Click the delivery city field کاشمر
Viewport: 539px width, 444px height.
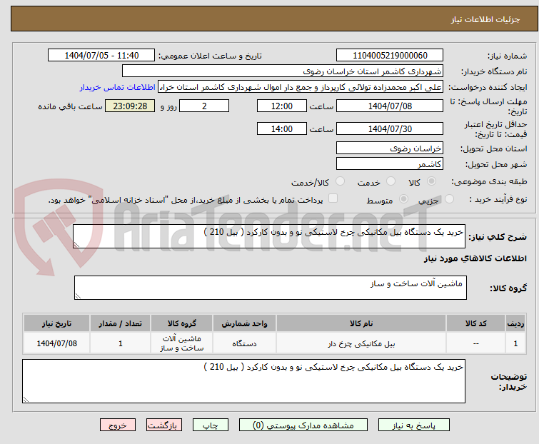[390, 164]
